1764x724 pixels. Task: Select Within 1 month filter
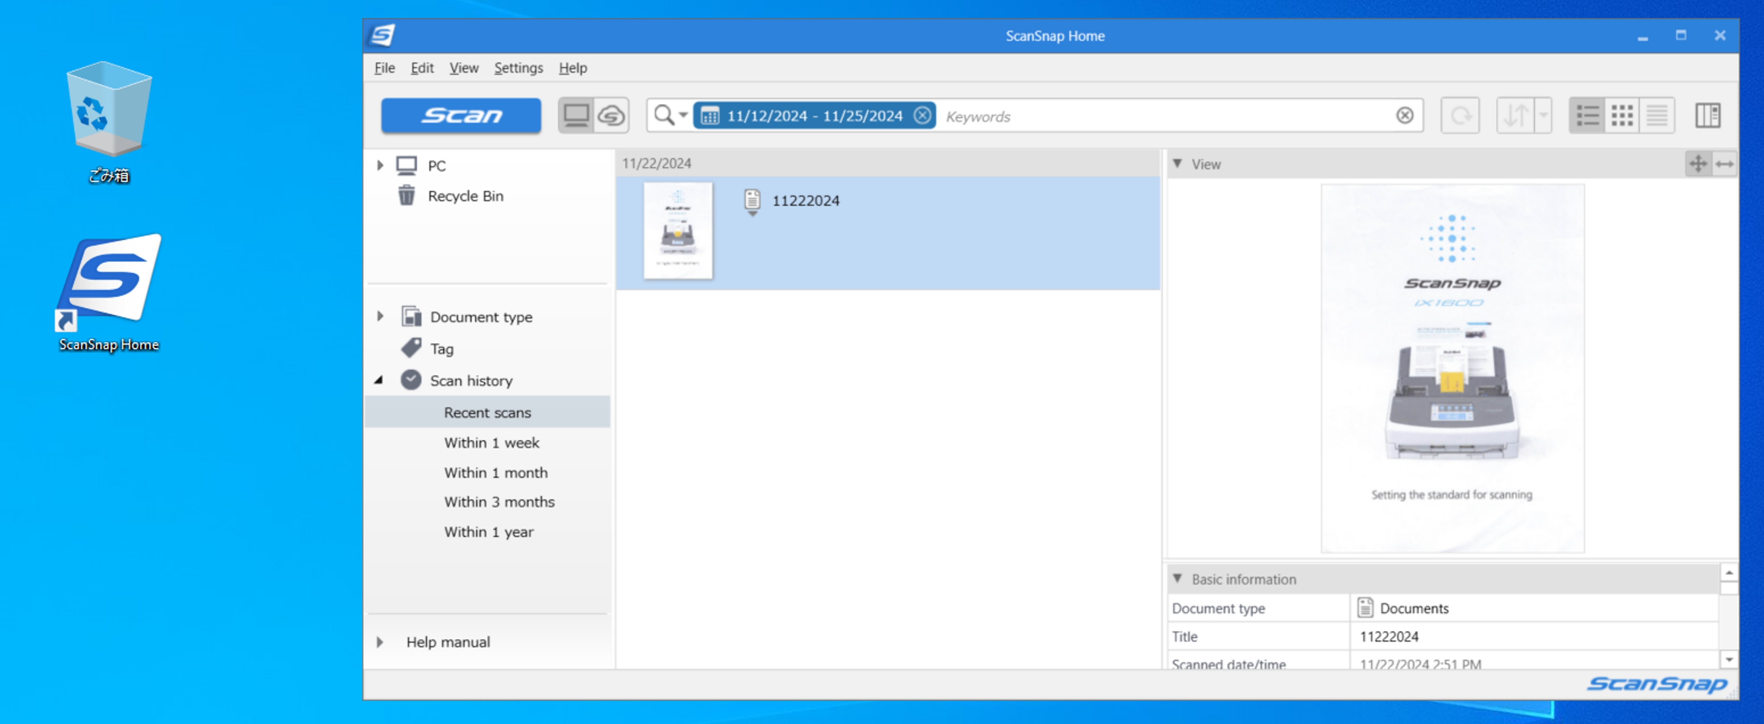click(x=496, y=472)
